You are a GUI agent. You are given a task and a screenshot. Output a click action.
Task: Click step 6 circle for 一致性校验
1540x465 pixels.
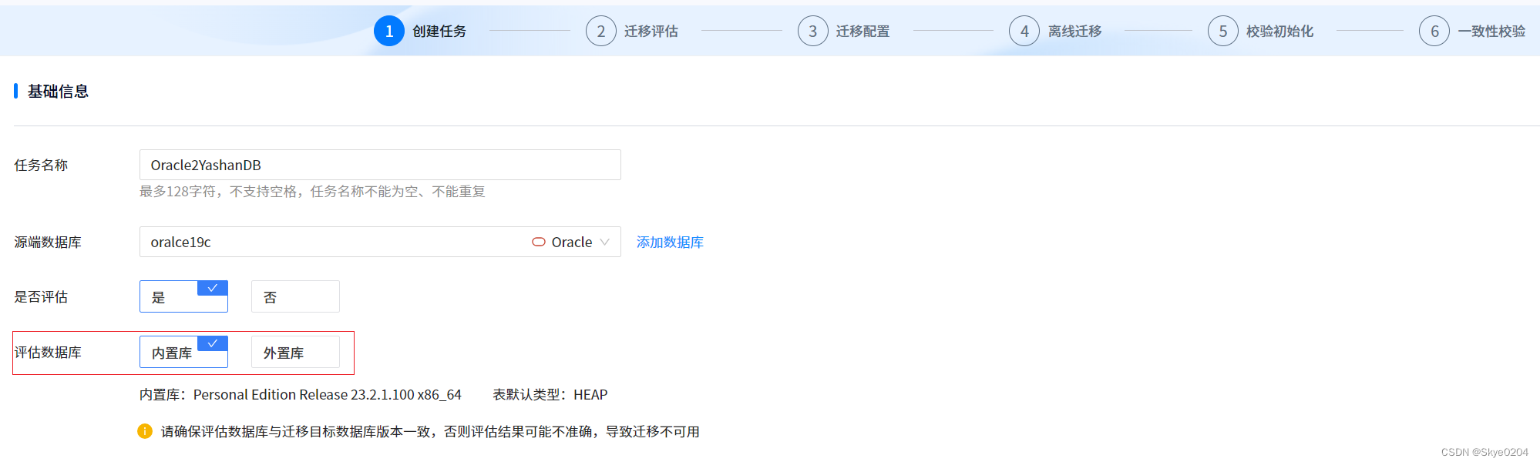(x=1434, y=31)
